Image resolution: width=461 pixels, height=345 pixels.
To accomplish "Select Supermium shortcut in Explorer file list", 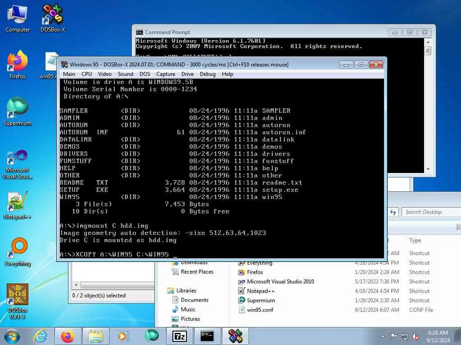I will click(x=257, y=300).
